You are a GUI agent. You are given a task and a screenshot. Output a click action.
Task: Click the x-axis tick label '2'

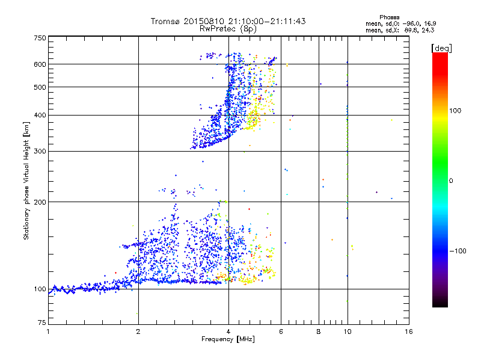point(138,332)
